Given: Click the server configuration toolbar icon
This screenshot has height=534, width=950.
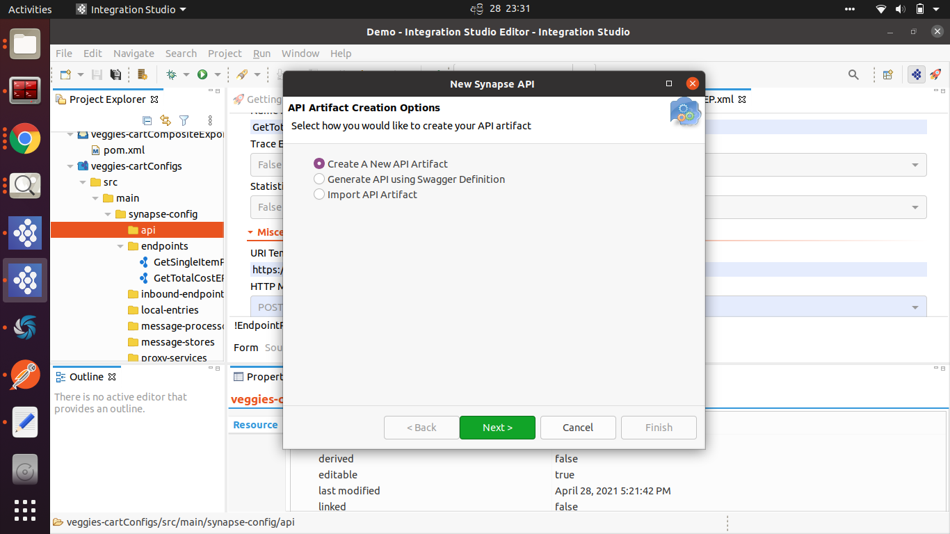Looking at the screenshot, I should [x=143, y=74].
